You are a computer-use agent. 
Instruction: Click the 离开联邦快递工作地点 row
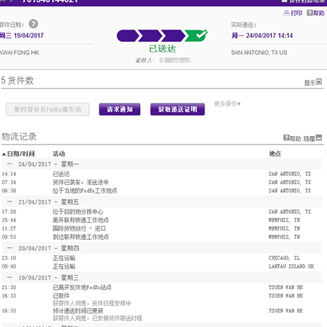162,220
